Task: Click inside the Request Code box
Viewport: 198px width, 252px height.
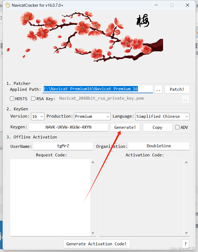Action: [50, 198]
